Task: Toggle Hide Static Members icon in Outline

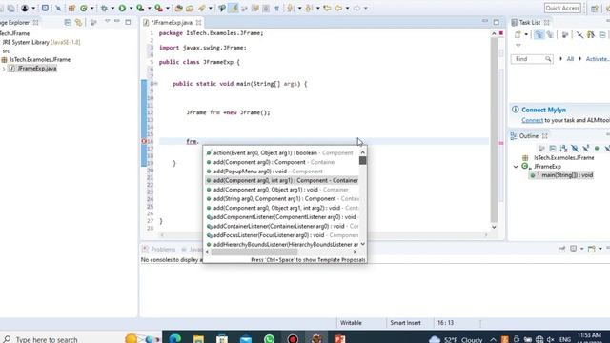Action: click(x=585, y=149)
